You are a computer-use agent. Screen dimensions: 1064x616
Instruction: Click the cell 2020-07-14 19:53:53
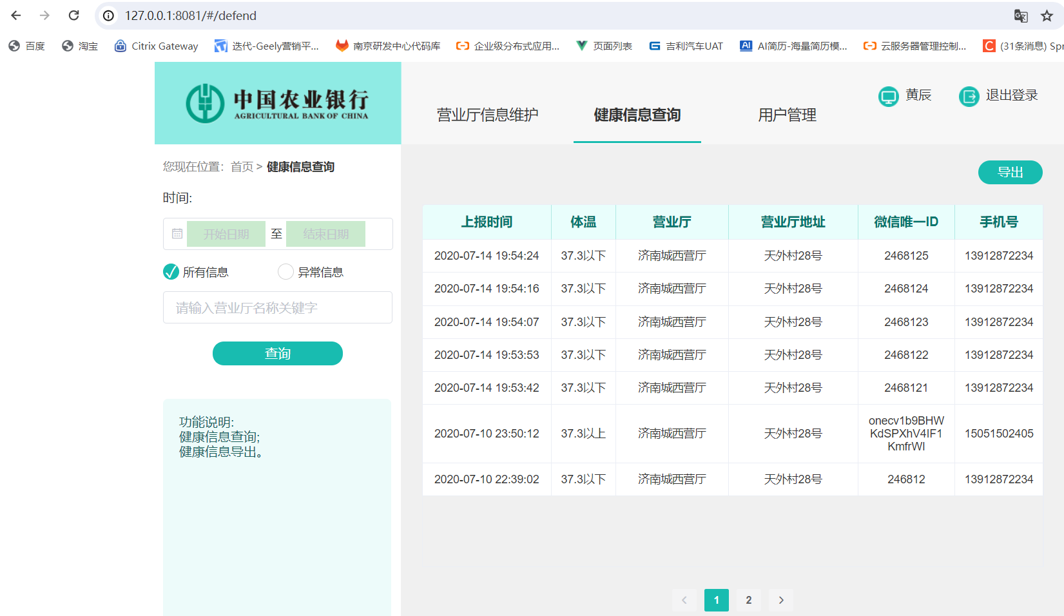click(487, 355)
